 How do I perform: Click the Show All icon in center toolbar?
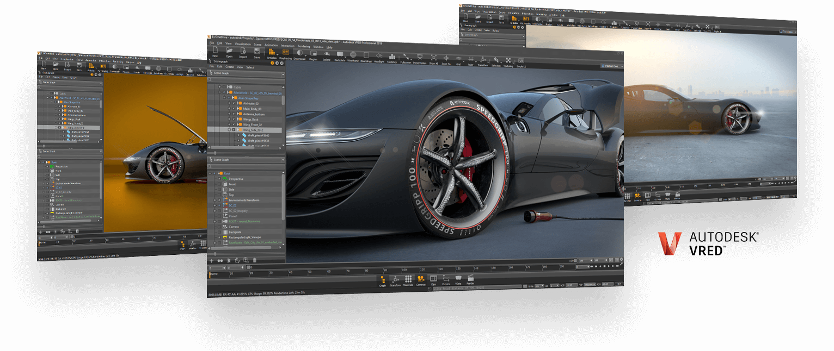[x=434, y=58]
